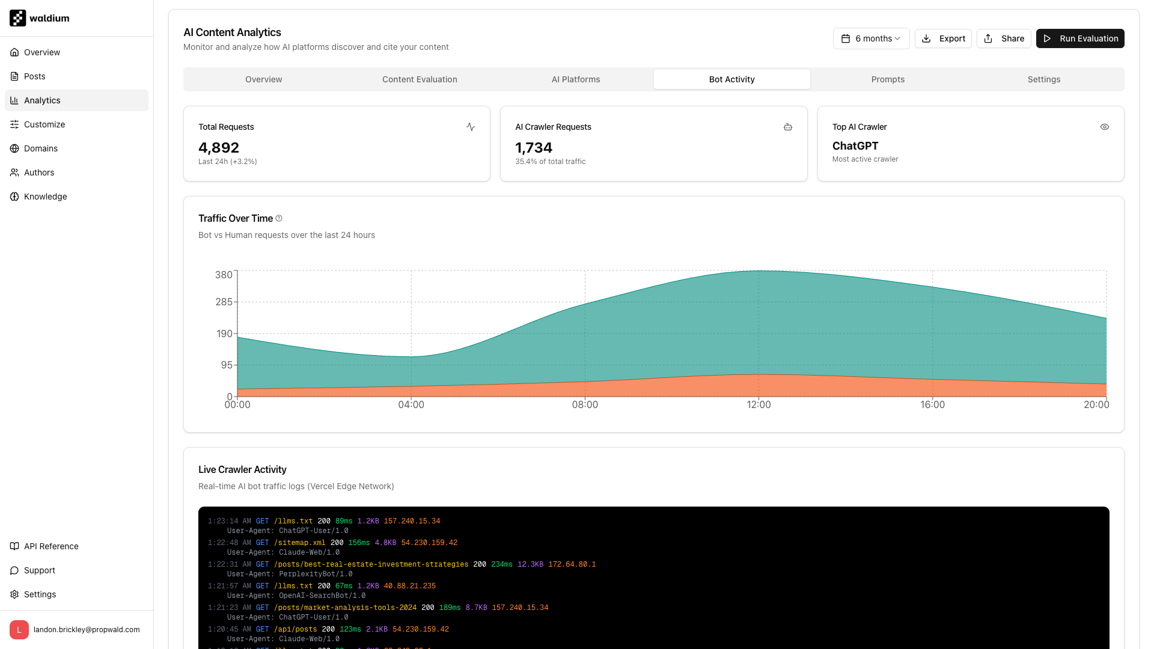Open the AI Platforms tab

click(576, 79)
